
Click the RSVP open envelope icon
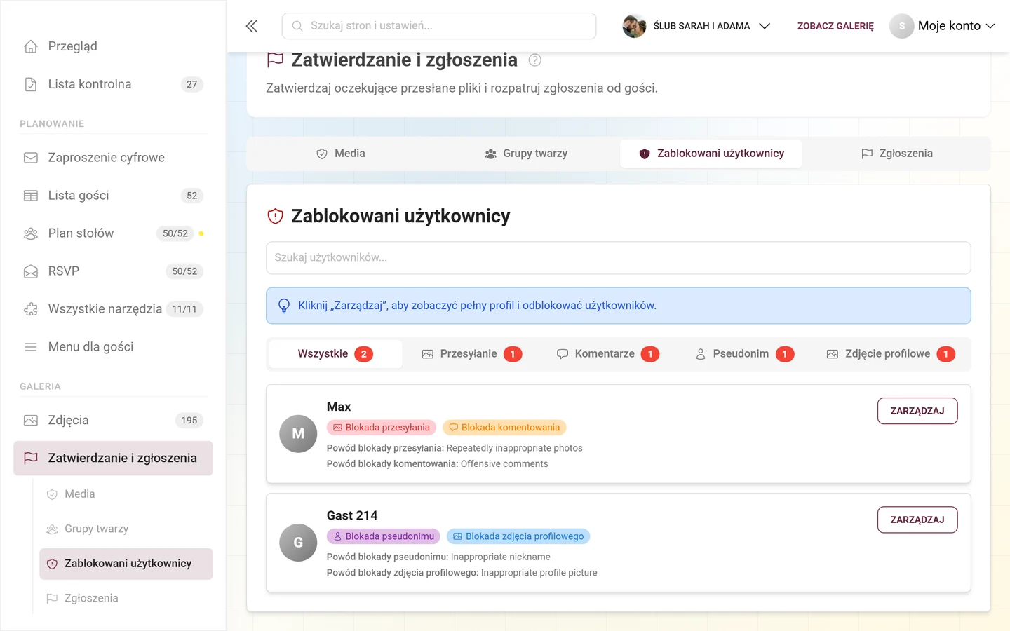click(x=31, y=271)
